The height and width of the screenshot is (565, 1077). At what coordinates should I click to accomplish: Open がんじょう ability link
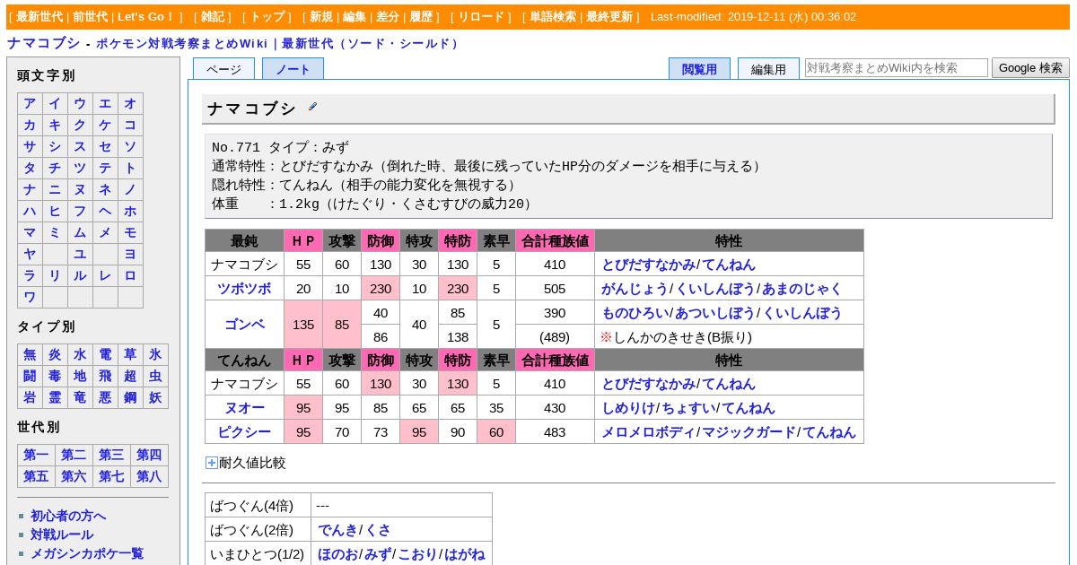[635, 289]
